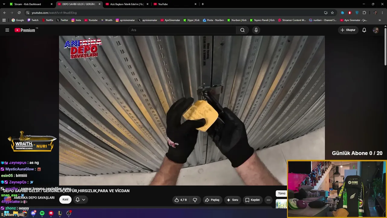Screen dimensions: 387x218
Task: Open the Nuriben | Kick bookmark
Action: [x=237, y=20]
